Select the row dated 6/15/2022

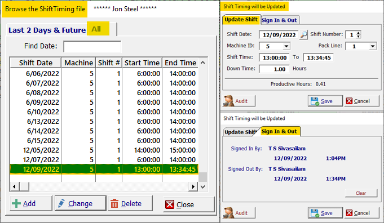(x=104, y=141)
